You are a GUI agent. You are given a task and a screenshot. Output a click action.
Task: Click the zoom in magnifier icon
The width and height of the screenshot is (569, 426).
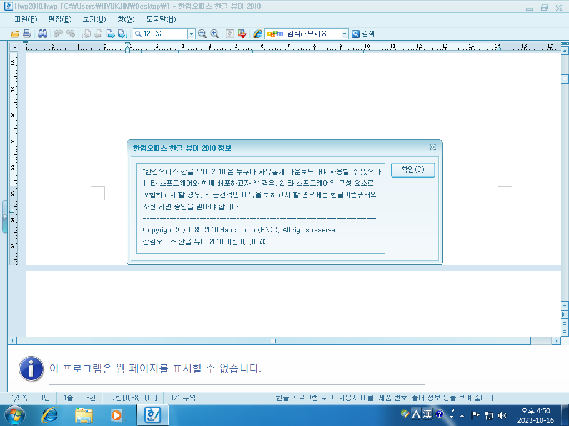[214, 34]
